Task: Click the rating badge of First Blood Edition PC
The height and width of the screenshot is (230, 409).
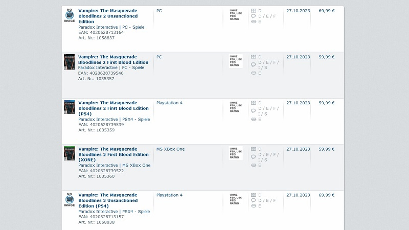Action: [x=236, y=61]
